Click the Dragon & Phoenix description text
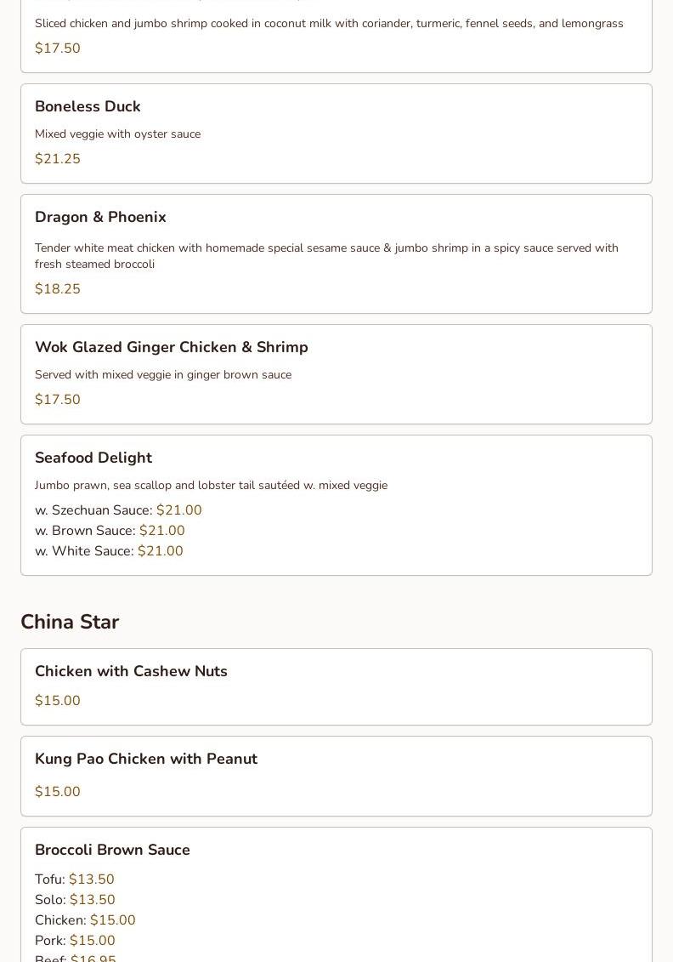 coord(326,256)
